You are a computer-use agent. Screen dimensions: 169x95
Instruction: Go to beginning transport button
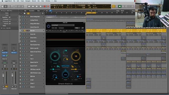(x=37, y=6)
